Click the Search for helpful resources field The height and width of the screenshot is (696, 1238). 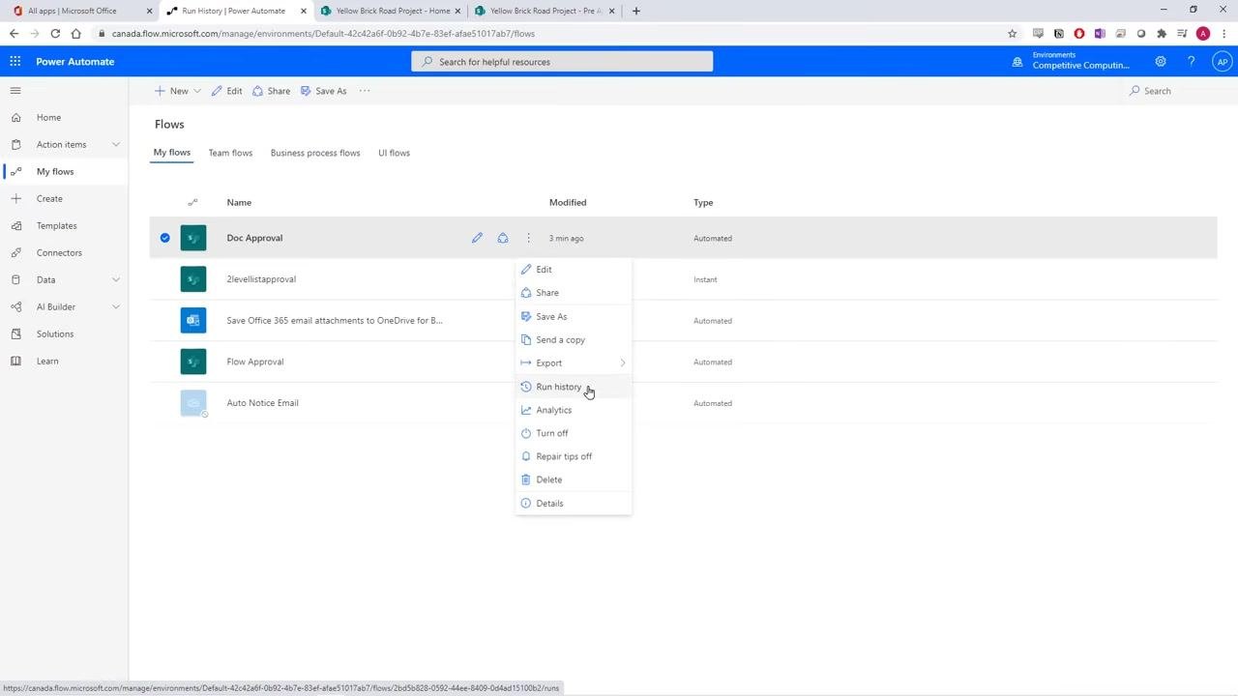pos(562,61)
